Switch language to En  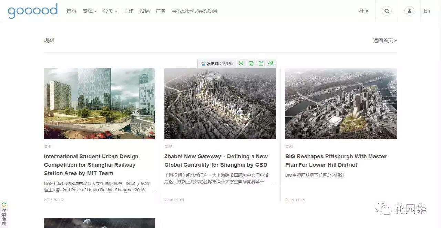click(427, 11)
